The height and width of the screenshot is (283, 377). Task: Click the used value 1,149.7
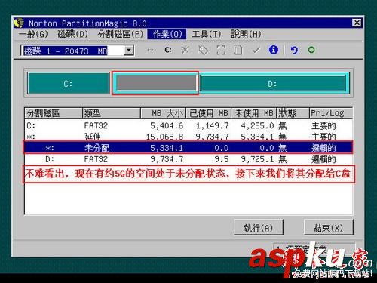click(212, 125)
